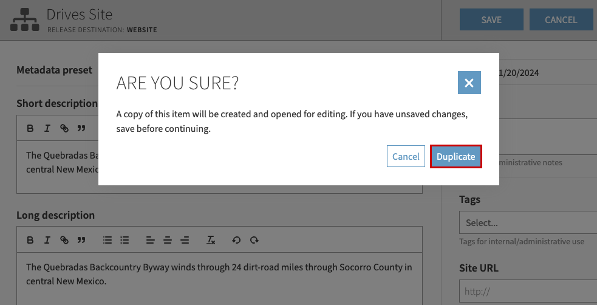Viewport: 597px width, 305px height.
Task: Toggle bold in Long description toolbar
Action: tap(30, 240)
